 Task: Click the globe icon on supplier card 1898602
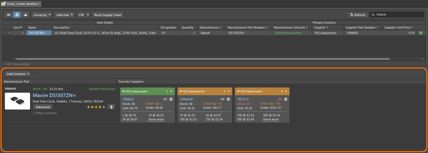(x=171, y=99)
